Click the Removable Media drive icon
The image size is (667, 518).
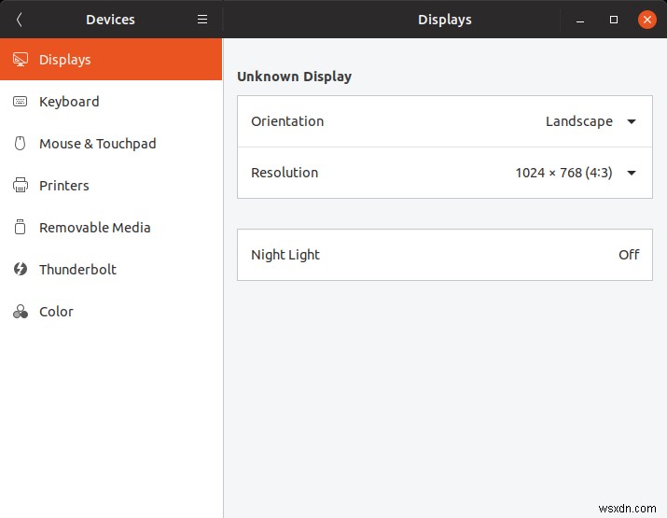[x=20, y=227]
